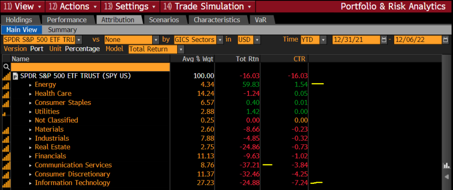Switch to the Performance tab

tap(67, 20)
